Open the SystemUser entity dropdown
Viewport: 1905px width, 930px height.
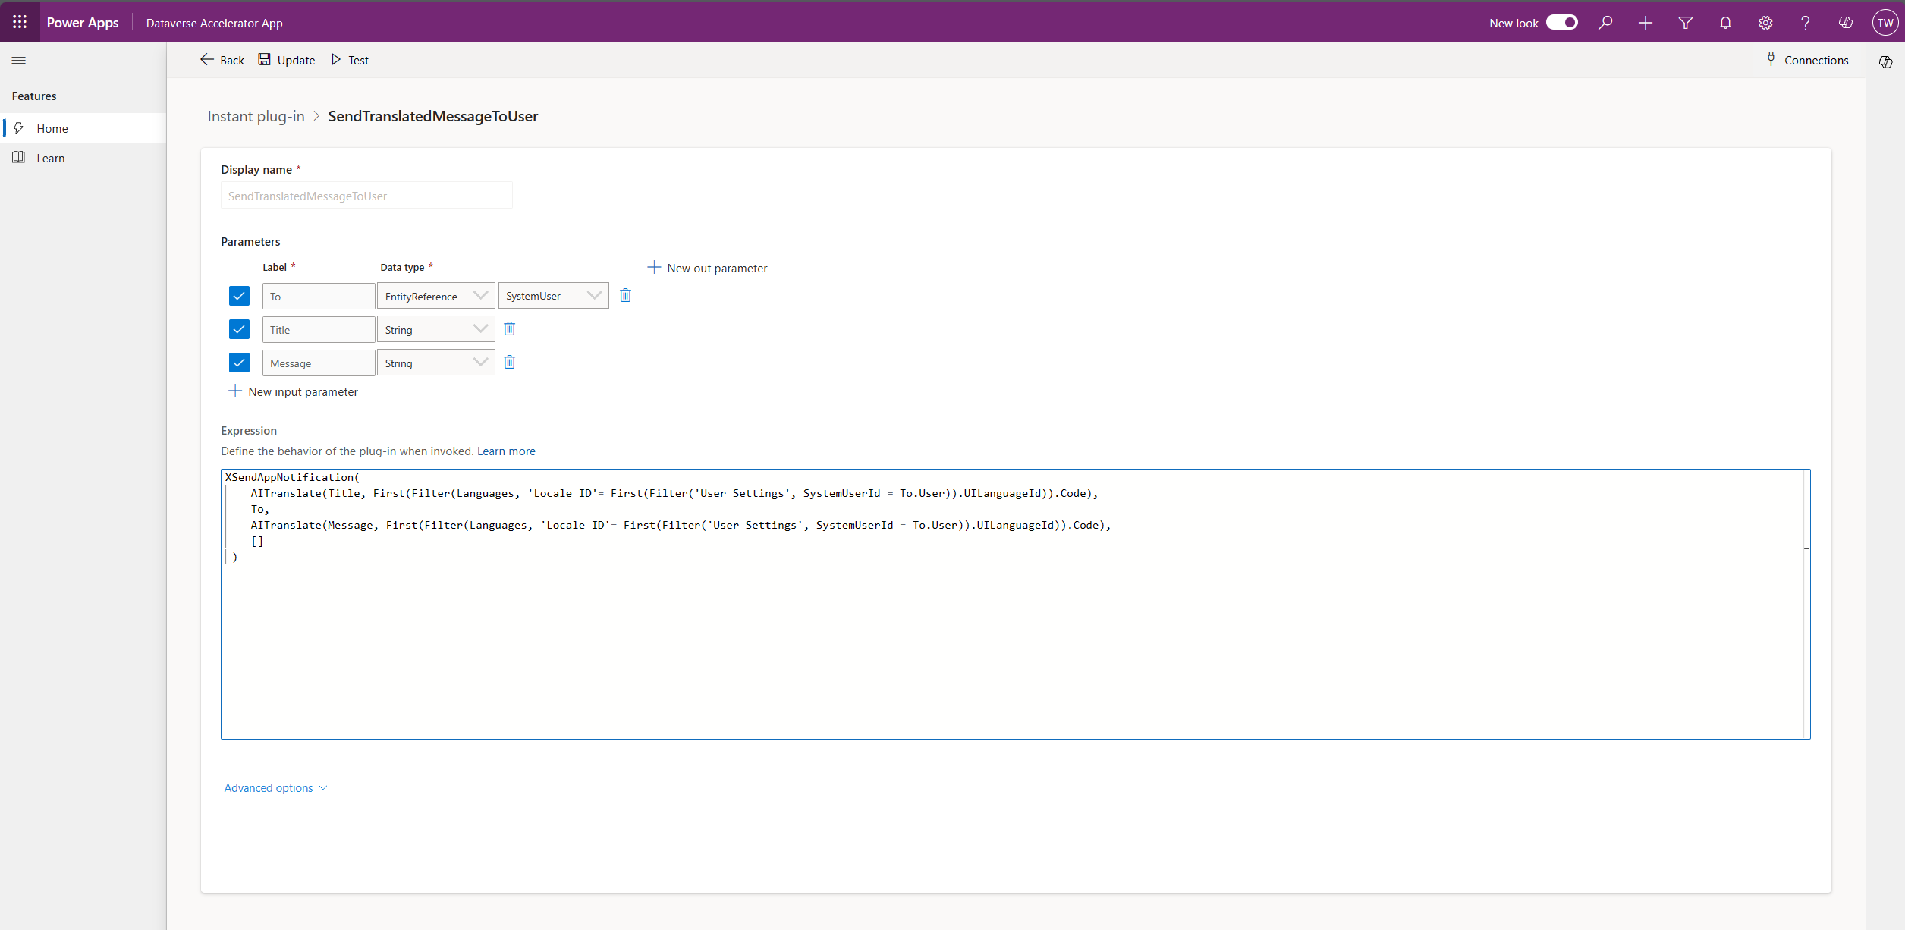click(x=554, y=296)
